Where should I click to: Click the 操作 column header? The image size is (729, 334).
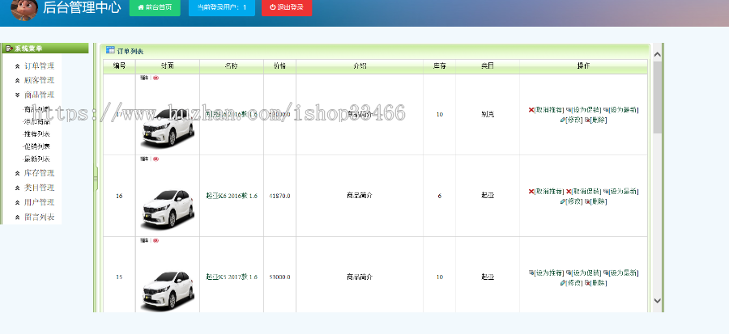[583, 66]
